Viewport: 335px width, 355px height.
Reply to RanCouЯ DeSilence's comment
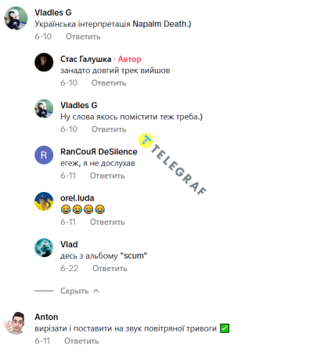(107, 176)
